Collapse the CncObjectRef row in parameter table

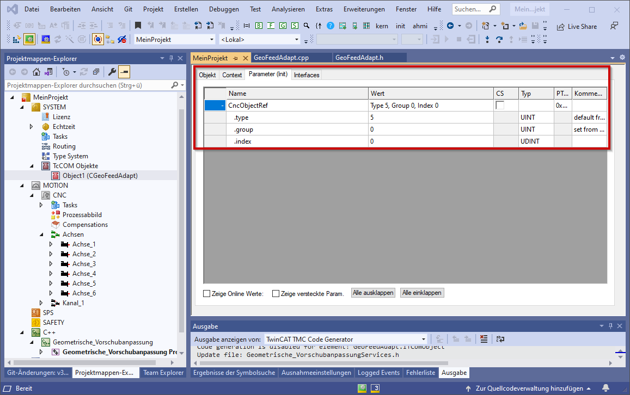pyautogui.click(x=222, y=106)
